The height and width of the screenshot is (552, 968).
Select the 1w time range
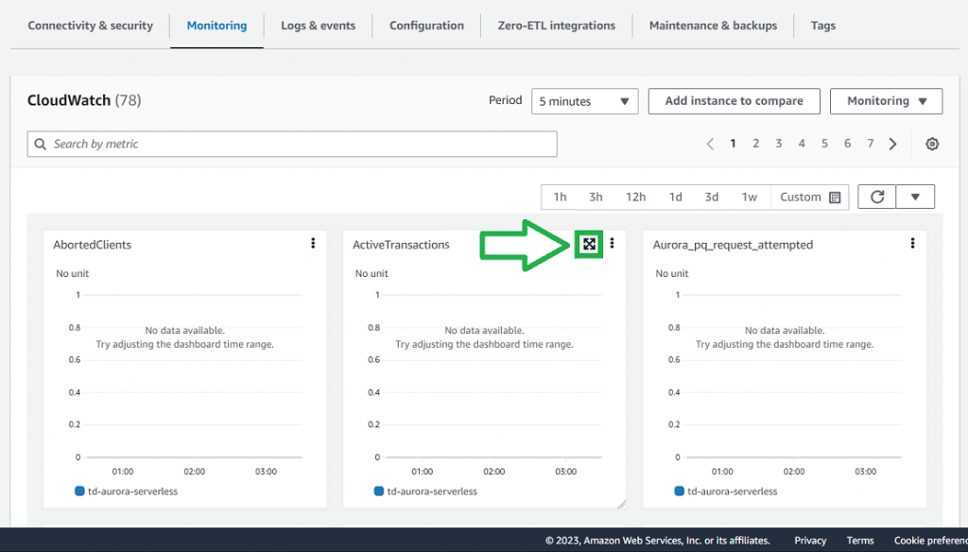(x=749, y=197)
